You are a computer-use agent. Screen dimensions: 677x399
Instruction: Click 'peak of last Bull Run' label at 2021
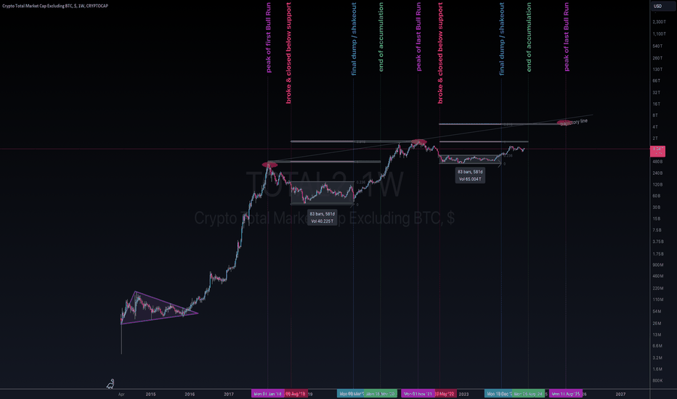(418, 37)
